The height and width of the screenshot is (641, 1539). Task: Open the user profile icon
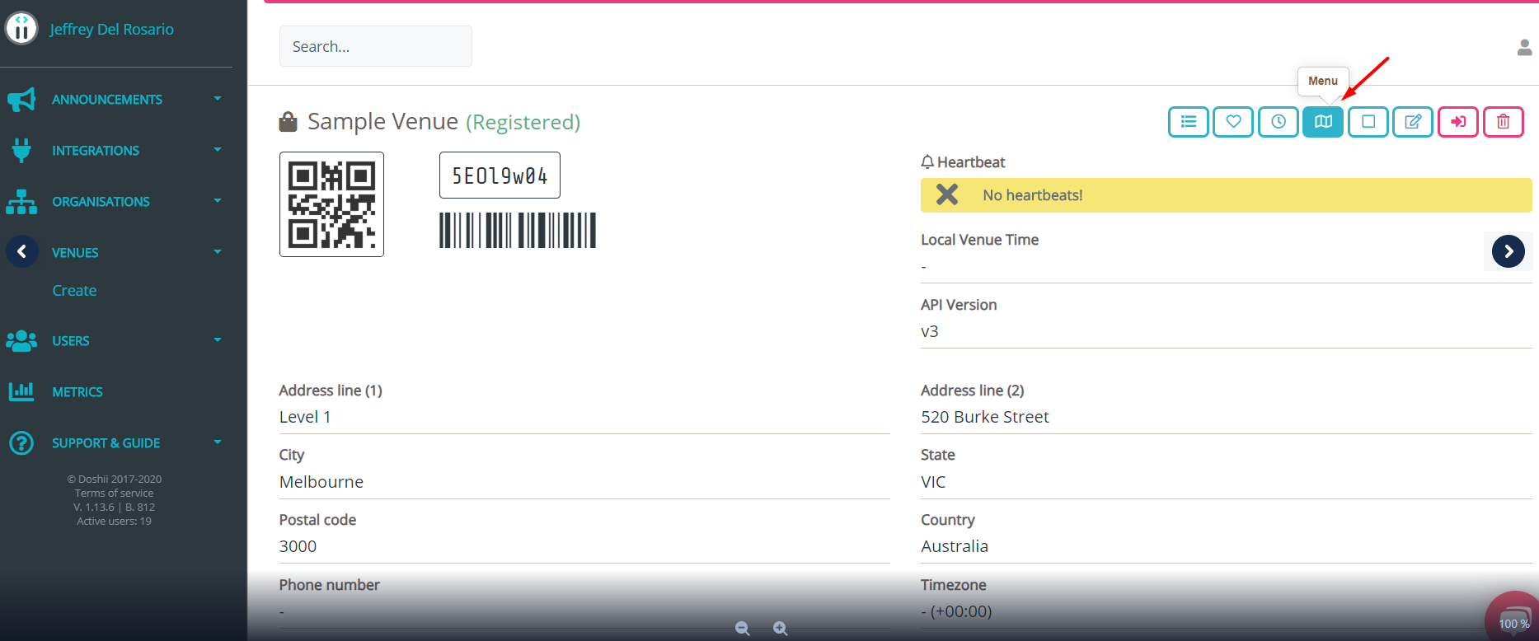[1524, 48]
